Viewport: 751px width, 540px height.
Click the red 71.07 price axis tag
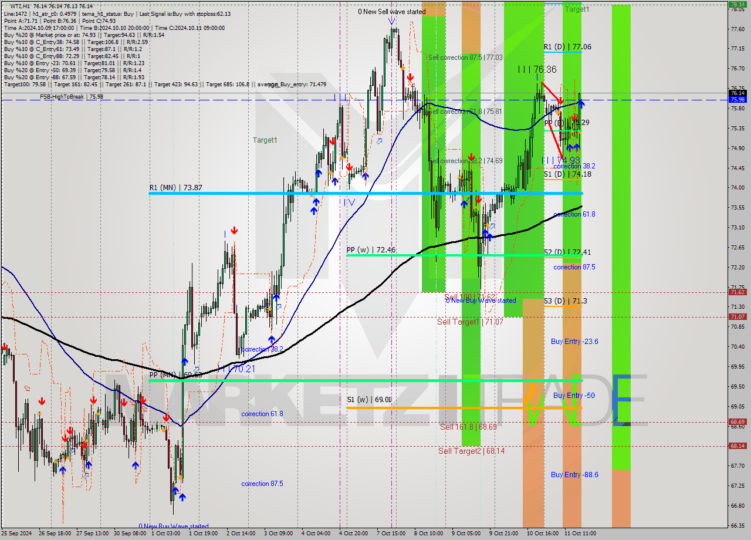coord(738,316)
